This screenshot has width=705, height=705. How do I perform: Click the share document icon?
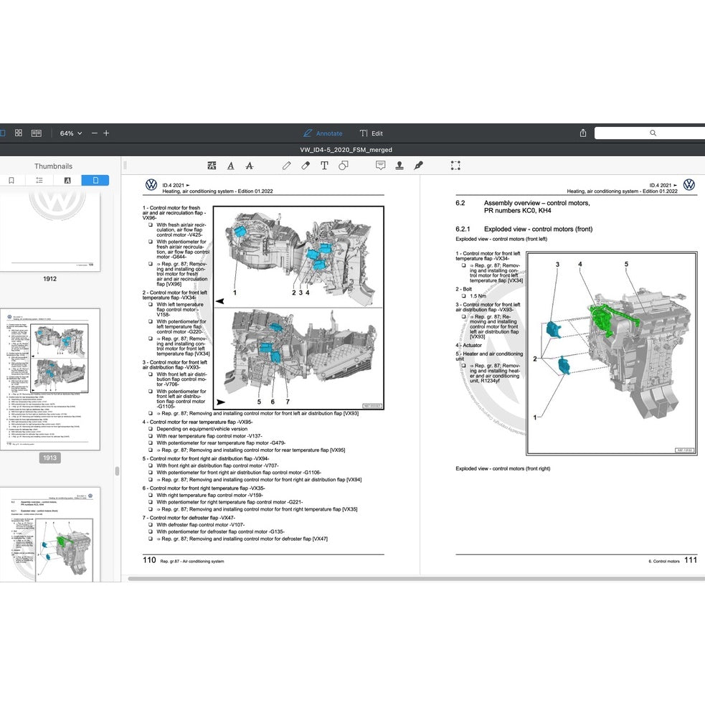pos(583,133)
